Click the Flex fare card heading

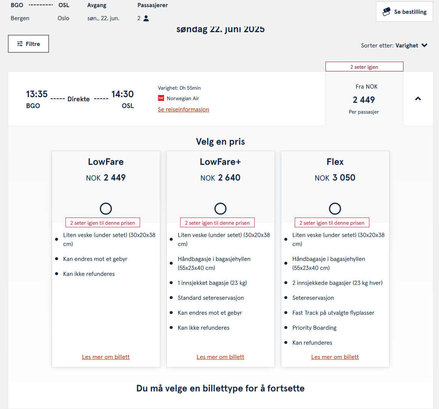(335, 162)
